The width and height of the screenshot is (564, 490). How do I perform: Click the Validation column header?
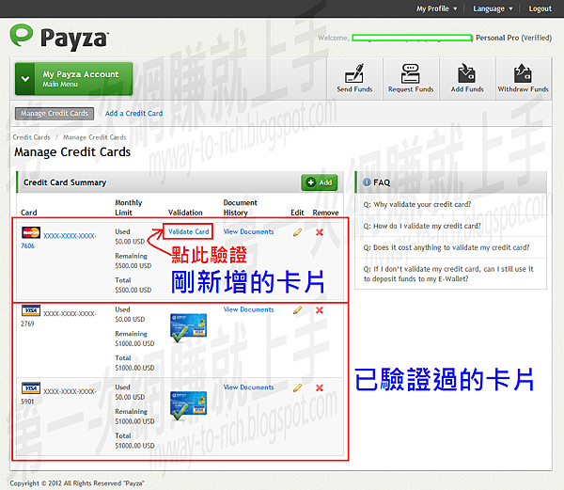tap(185, 213)
